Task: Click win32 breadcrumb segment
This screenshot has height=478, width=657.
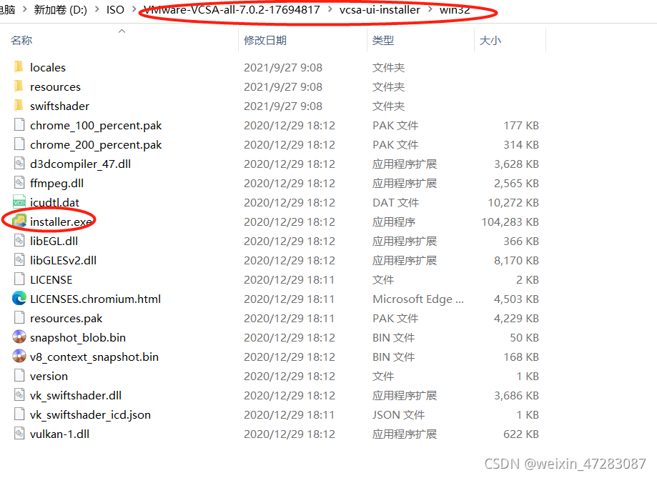Action: point(455,9)
